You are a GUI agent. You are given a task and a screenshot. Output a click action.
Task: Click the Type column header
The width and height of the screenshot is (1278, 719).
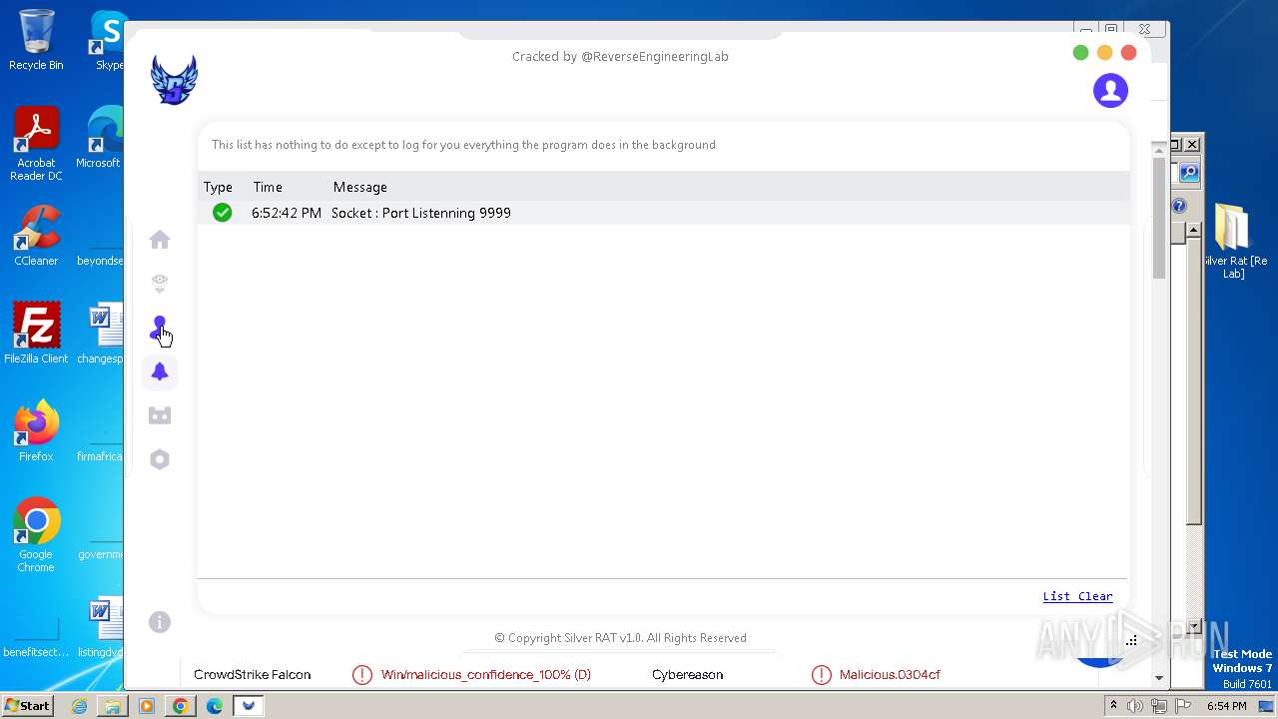point(218,187)
